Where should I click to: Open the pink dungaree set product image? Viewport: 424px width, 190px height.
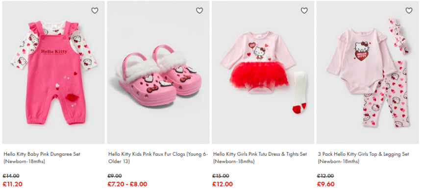click(x=53, y=72)
